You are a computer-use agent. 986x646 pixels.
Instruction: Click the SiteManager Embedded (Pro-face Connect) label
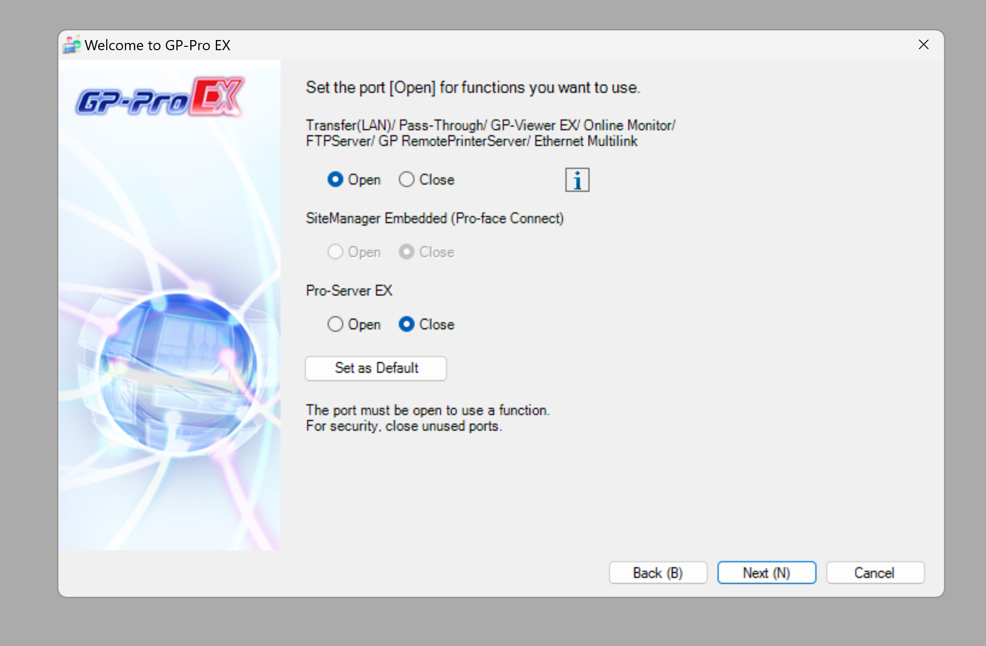click(x=435, y=218)
